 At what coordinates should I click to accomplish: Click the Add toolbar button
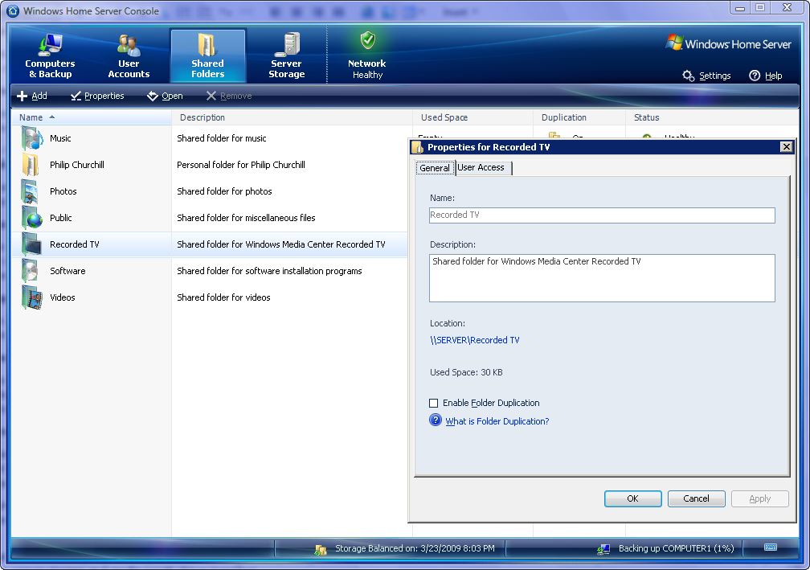(32, 96)
